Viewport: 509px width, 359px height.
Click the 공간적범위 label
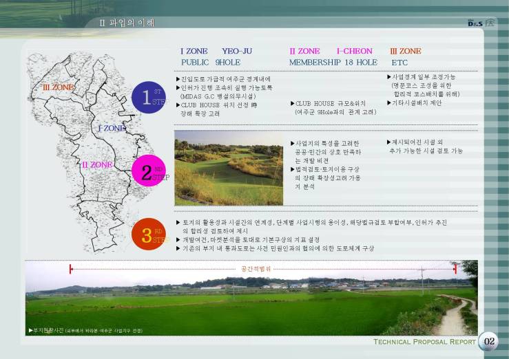(x=256, y=269)
